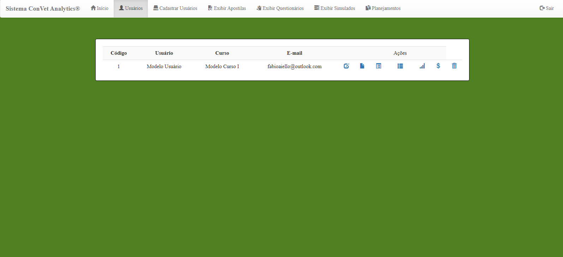563x257 pixels.
Task: Click Sistema ConVet Analytics brand title
Action: [x=43, y=9]
